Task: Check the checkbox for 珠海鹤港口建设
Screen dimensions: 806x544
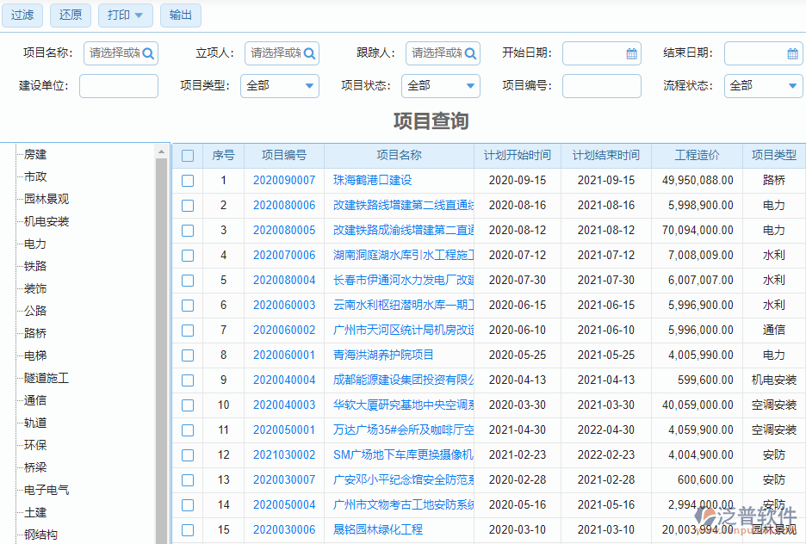Action: pyautogui.click(x=187, y=180)
